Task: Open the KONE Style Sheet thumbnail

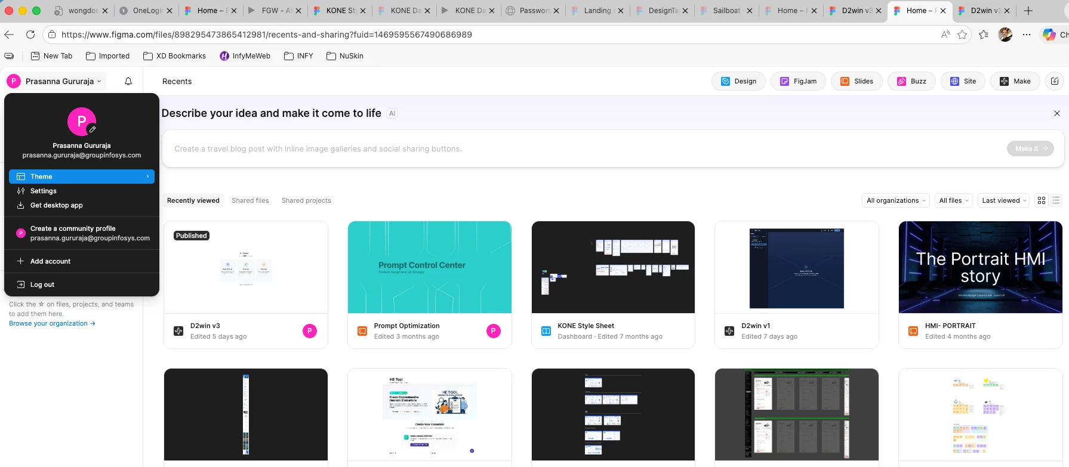Action: click(613, 267)
